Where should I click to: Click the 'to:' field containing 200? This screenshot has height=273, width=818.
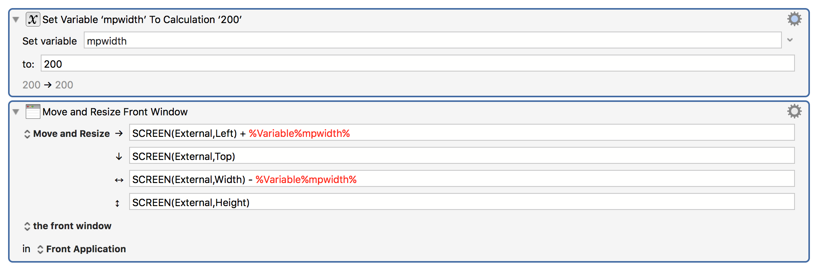click(x=418, y=63)
